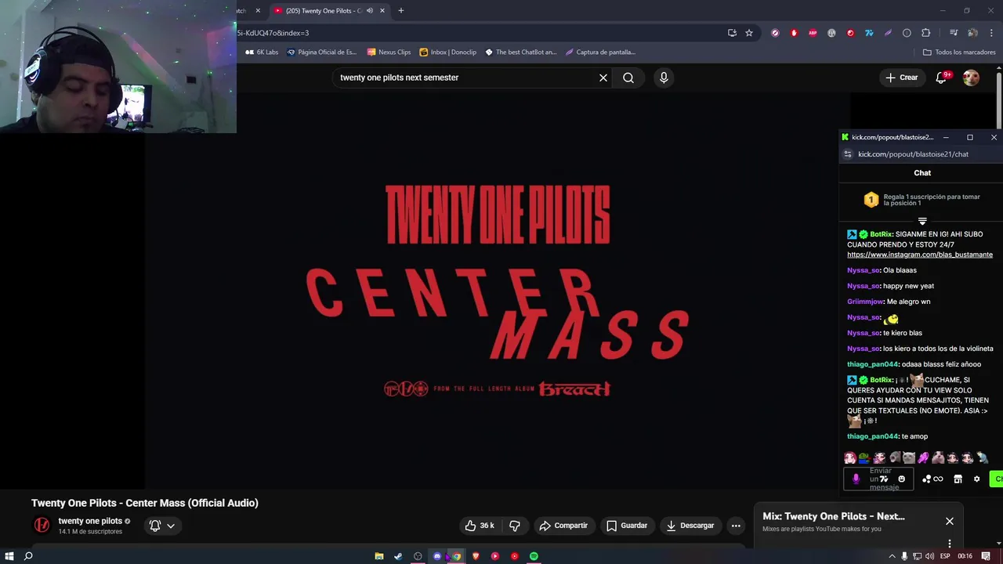Screen dimensions: 1003x564
Task: Open the Nexus Clips bookmark
Action: click(389, 52)
